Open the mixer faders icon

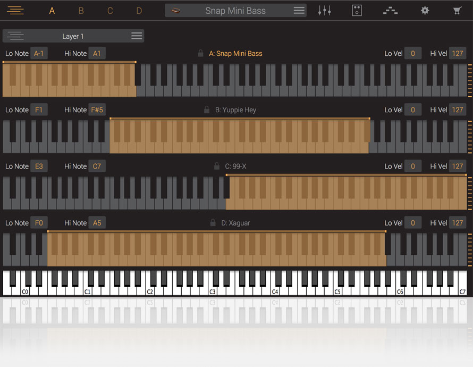(x=324, y=11)
